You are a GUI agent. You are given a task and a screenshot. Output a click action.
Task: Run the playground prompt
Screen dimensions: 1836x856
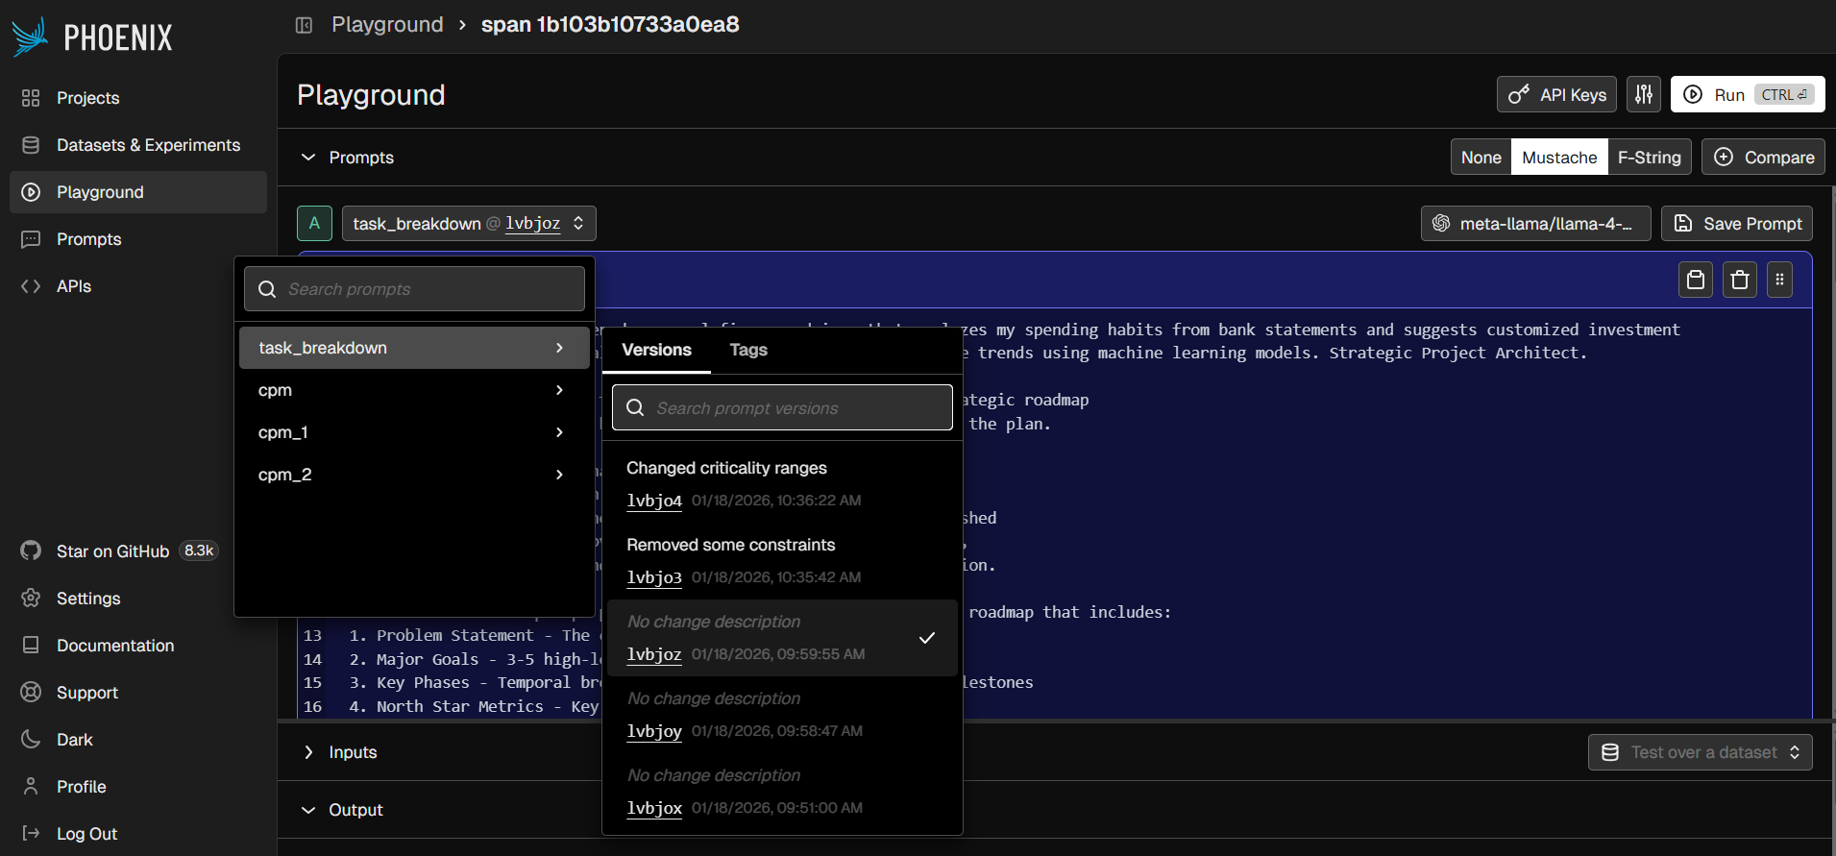(x=1748, y=94)
